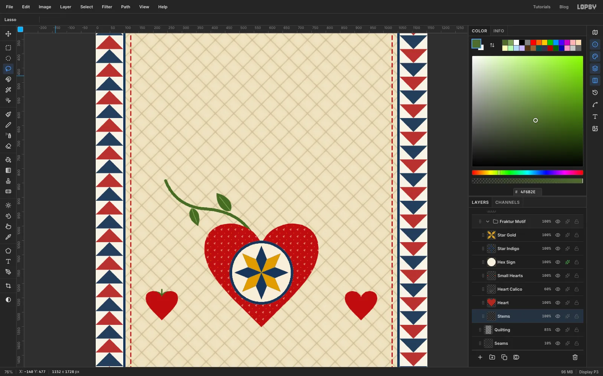Swap foreground and background colors
This screenshot has height=376, width=603.
coord(492,45)
